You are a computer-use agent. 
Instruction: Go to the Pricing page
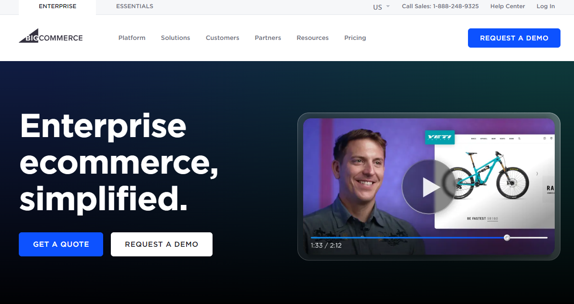(355, 38)
